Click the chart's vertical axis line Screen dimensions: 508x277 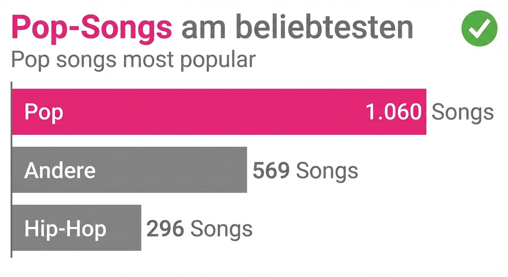(12, 170)
